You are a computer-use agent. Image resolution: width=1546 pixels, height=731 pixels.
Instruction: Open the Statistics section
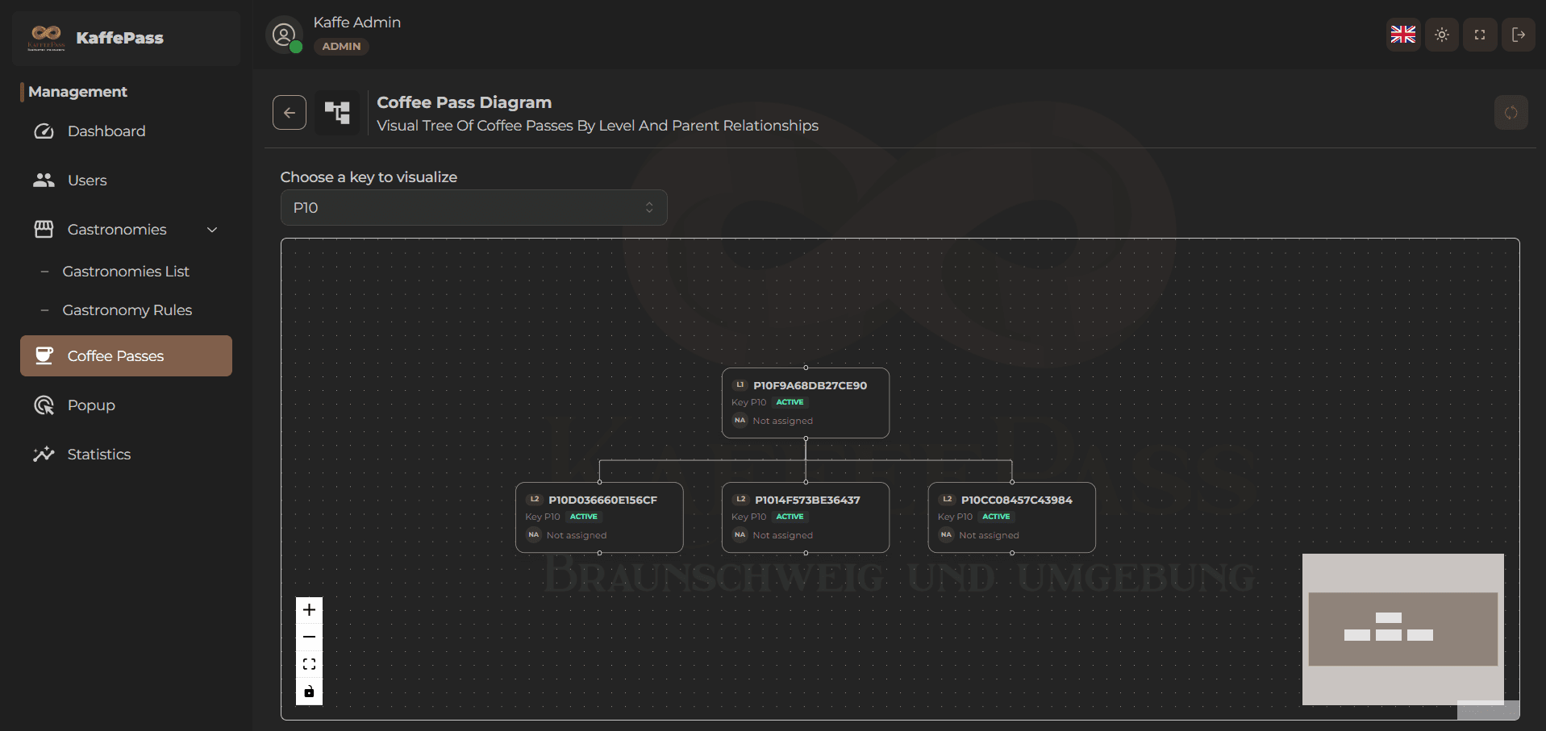(x=98, y=455)
